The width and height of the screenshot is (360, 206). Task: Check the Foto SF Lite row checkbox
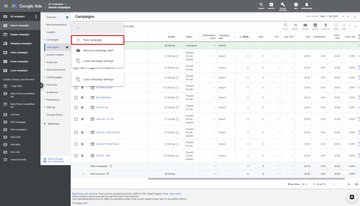coord(76,108)
